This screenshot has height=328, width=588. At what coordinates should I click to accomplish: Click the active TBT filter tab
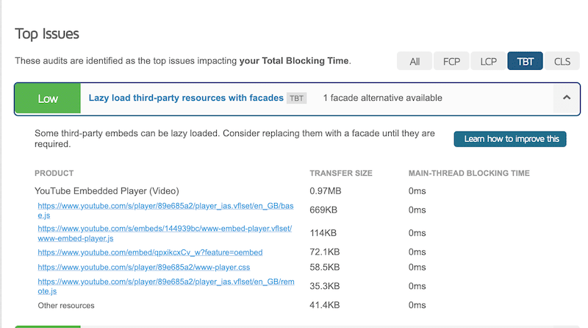click(526, 61)
